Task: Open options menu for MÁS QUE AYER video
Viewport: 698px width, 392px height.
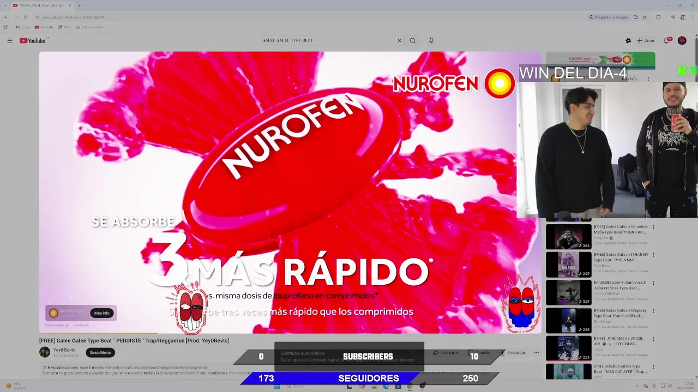Action: click(x=653, y=367)
